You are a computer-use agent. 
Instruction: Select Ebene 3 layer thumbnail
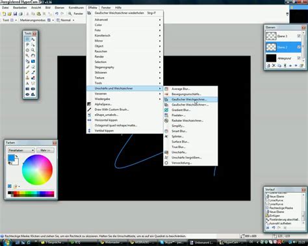pyautogui.click(x=271, y=36)
